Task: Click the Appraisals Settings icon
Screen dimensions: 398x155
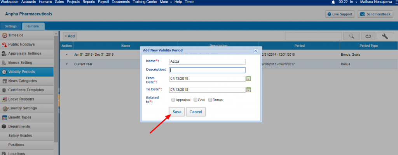Action: click(4, 54)
